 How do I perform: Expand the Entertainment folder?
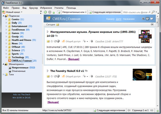6,26
